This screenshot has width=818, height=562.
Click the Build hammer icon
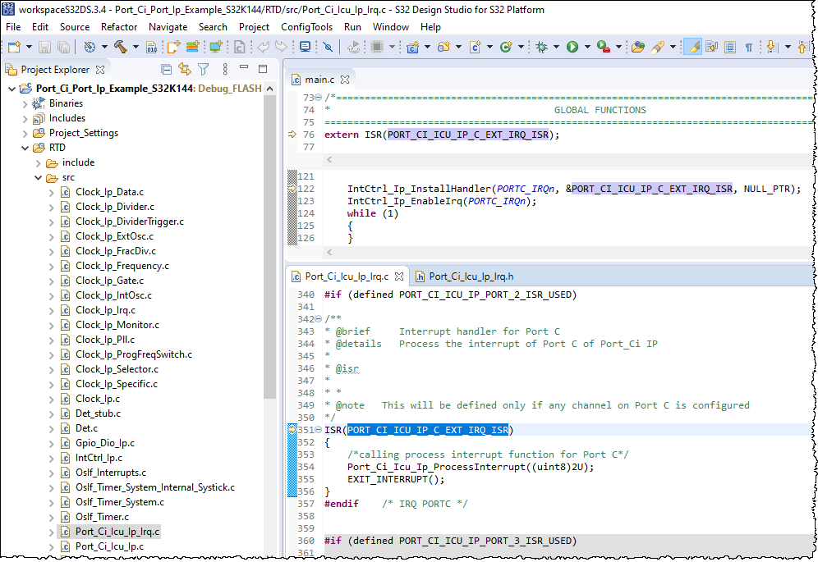click(119, 48)
